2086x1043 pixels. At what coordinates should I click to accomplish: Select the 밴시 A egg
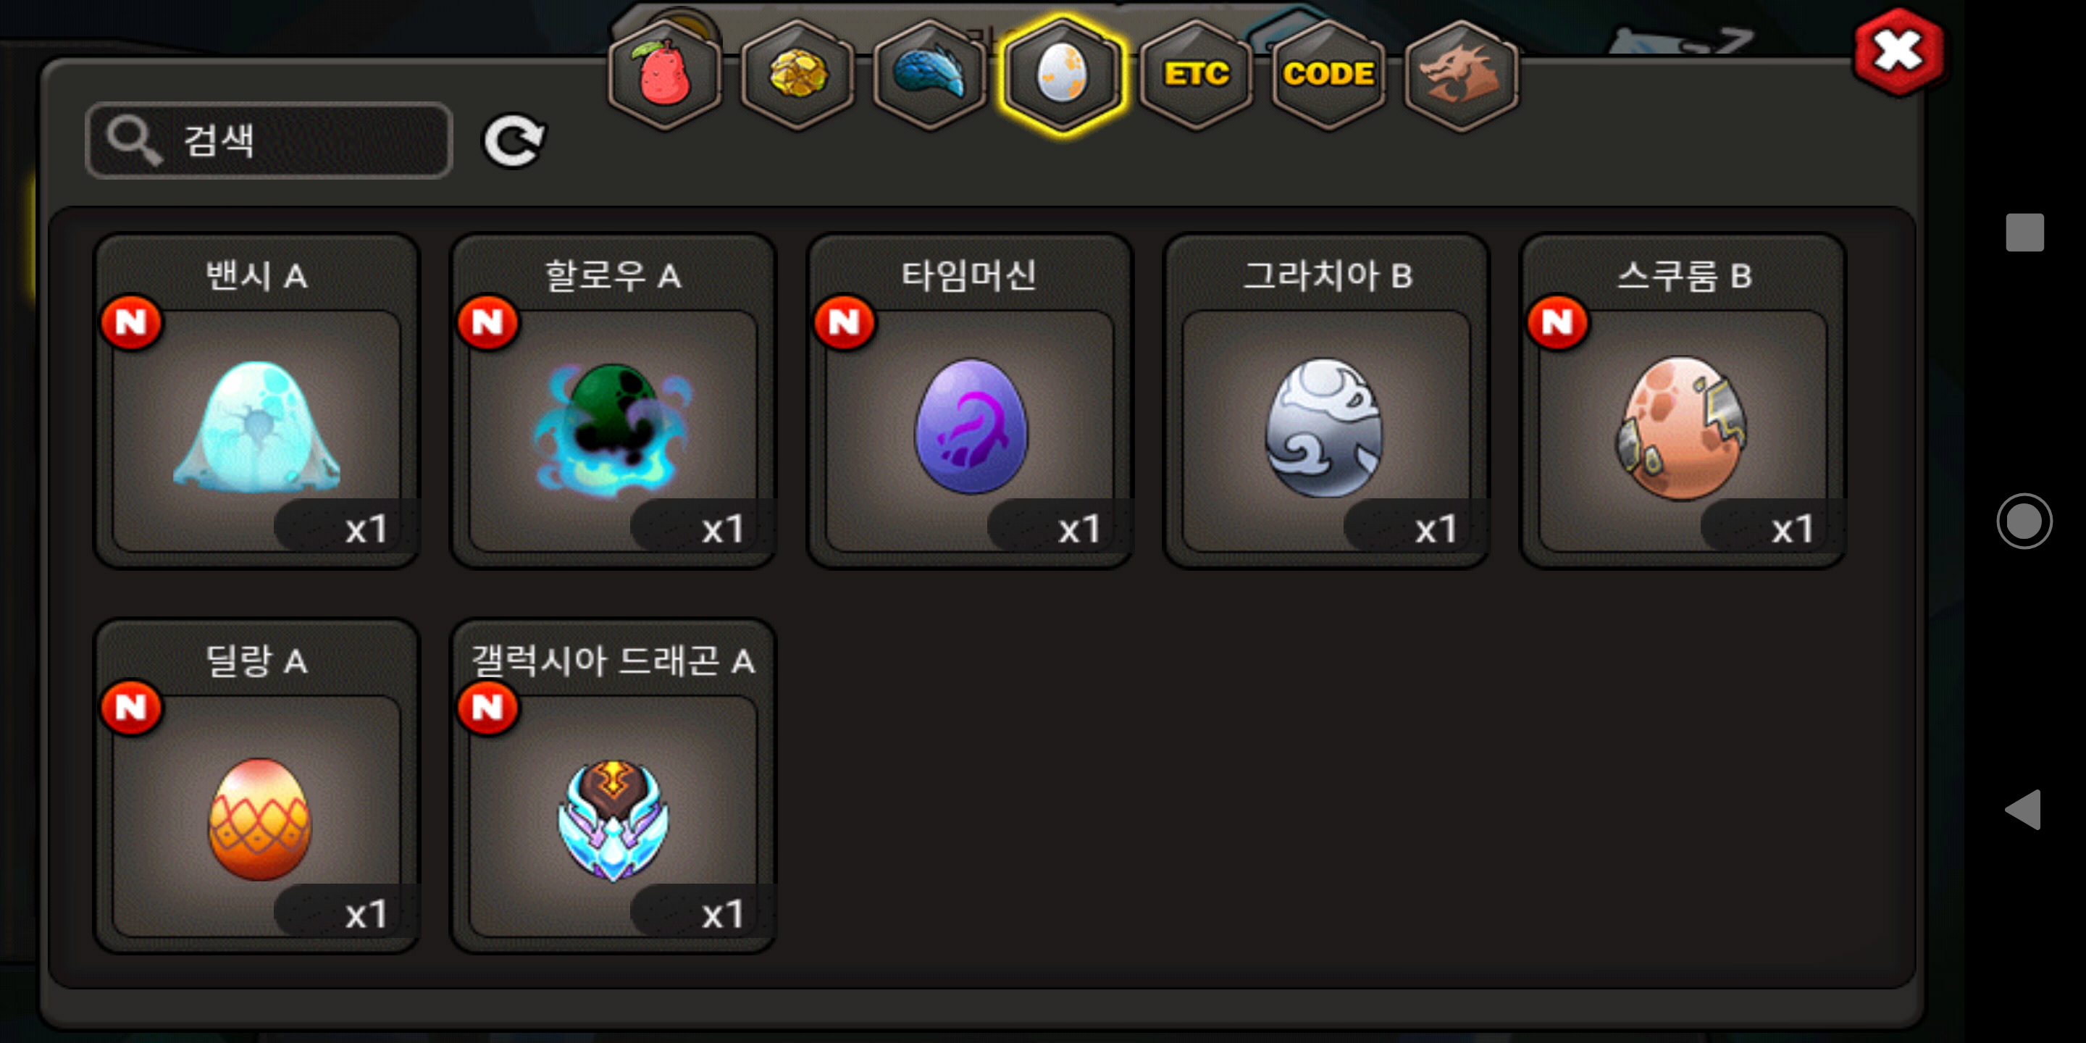(256, 401)
